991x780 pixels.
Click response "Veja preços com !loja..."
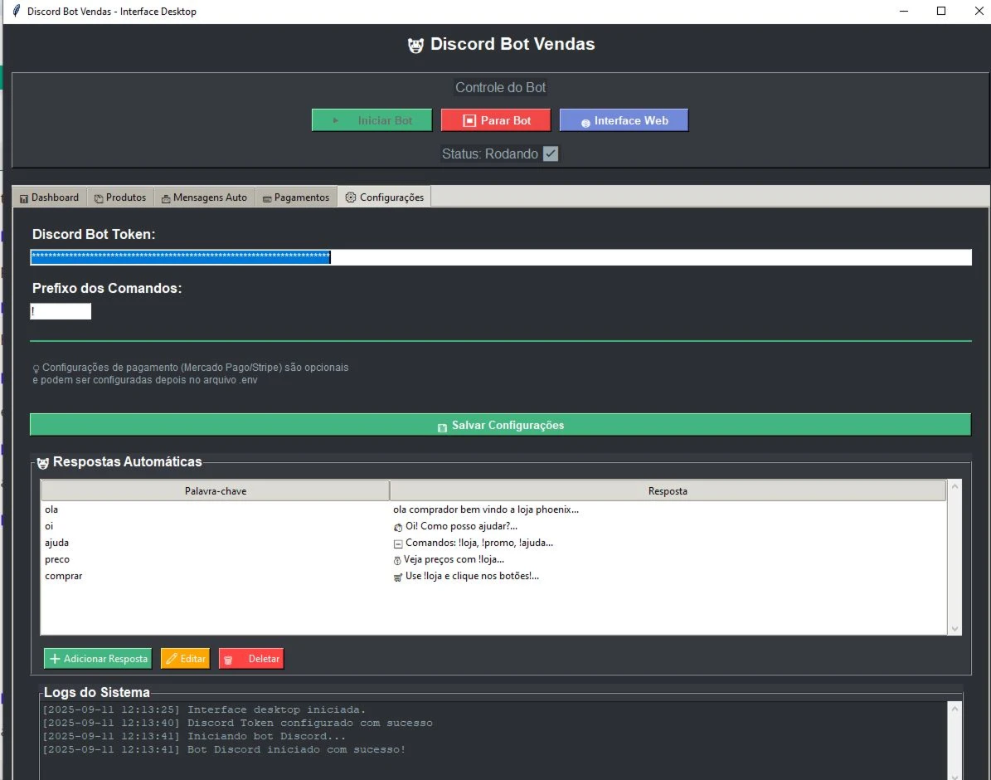click(x=448, y=559)
